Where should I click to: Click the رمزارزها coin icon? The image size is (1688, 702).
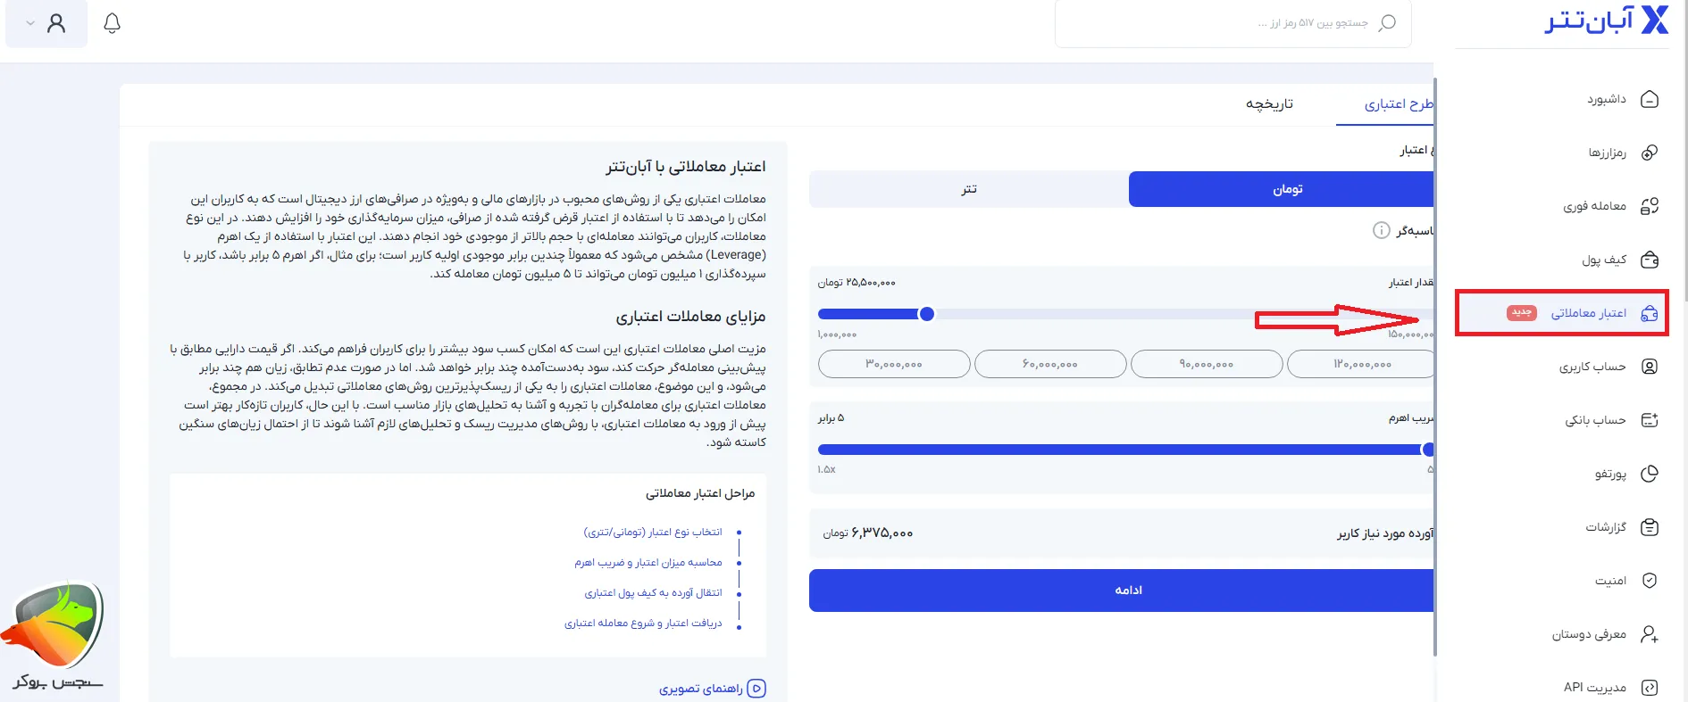tap(1650, 153)
